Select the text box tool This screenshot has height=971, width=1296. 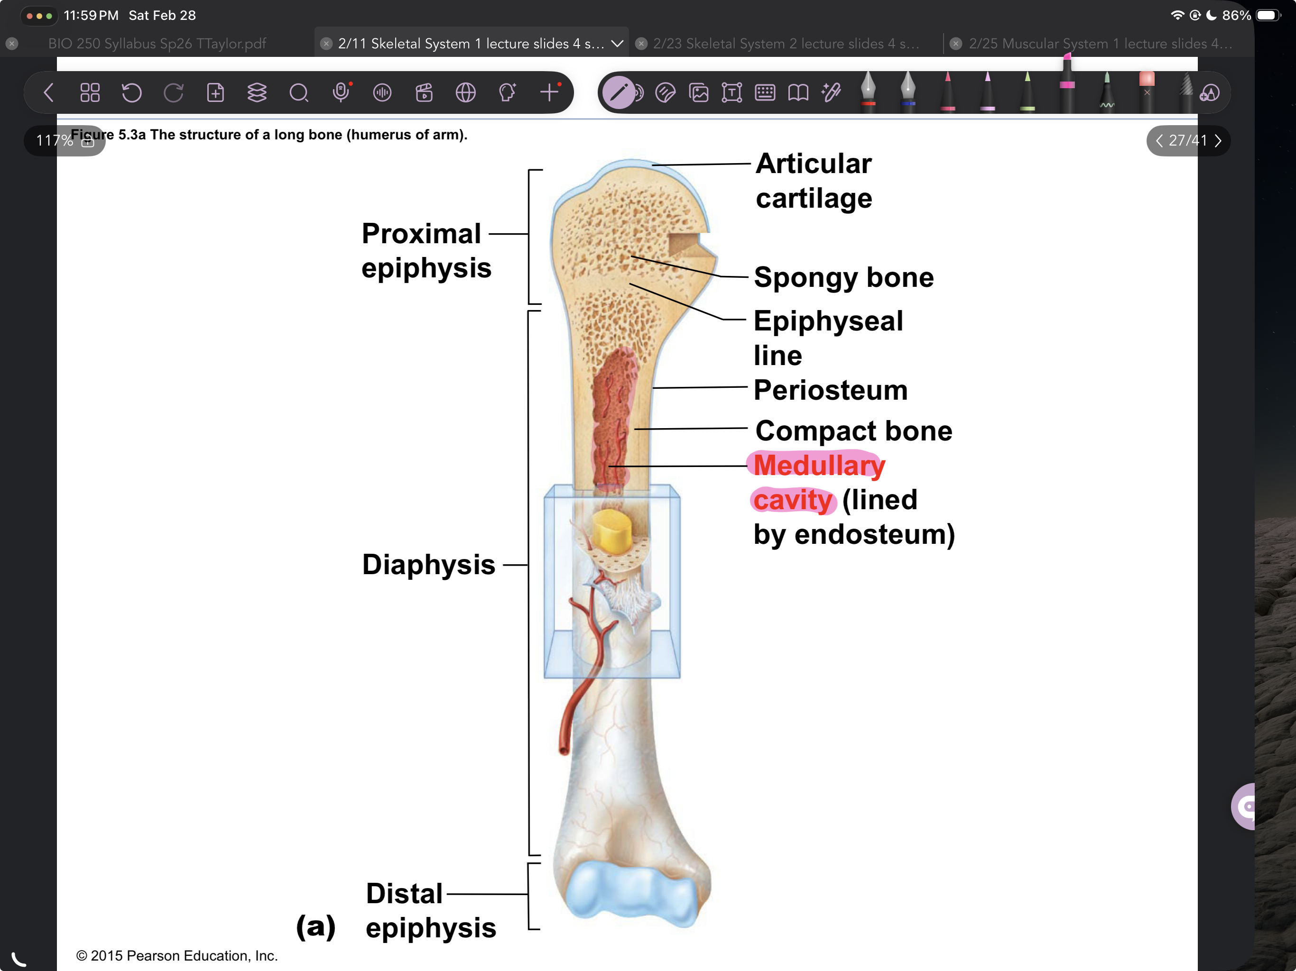coord(732,92)
